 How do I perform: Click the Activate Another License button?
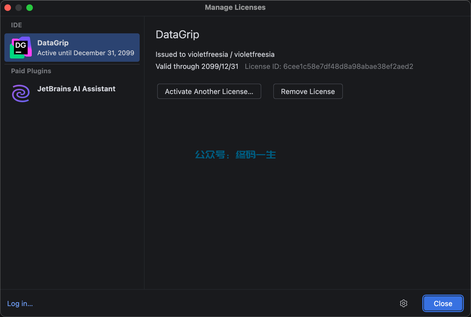click(209, 91)
